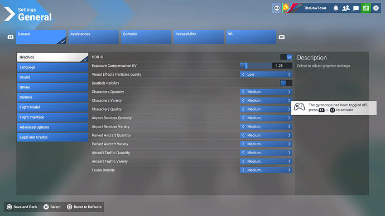Open the Online category
Screen dimensions: 385x216
coord(52,87)
